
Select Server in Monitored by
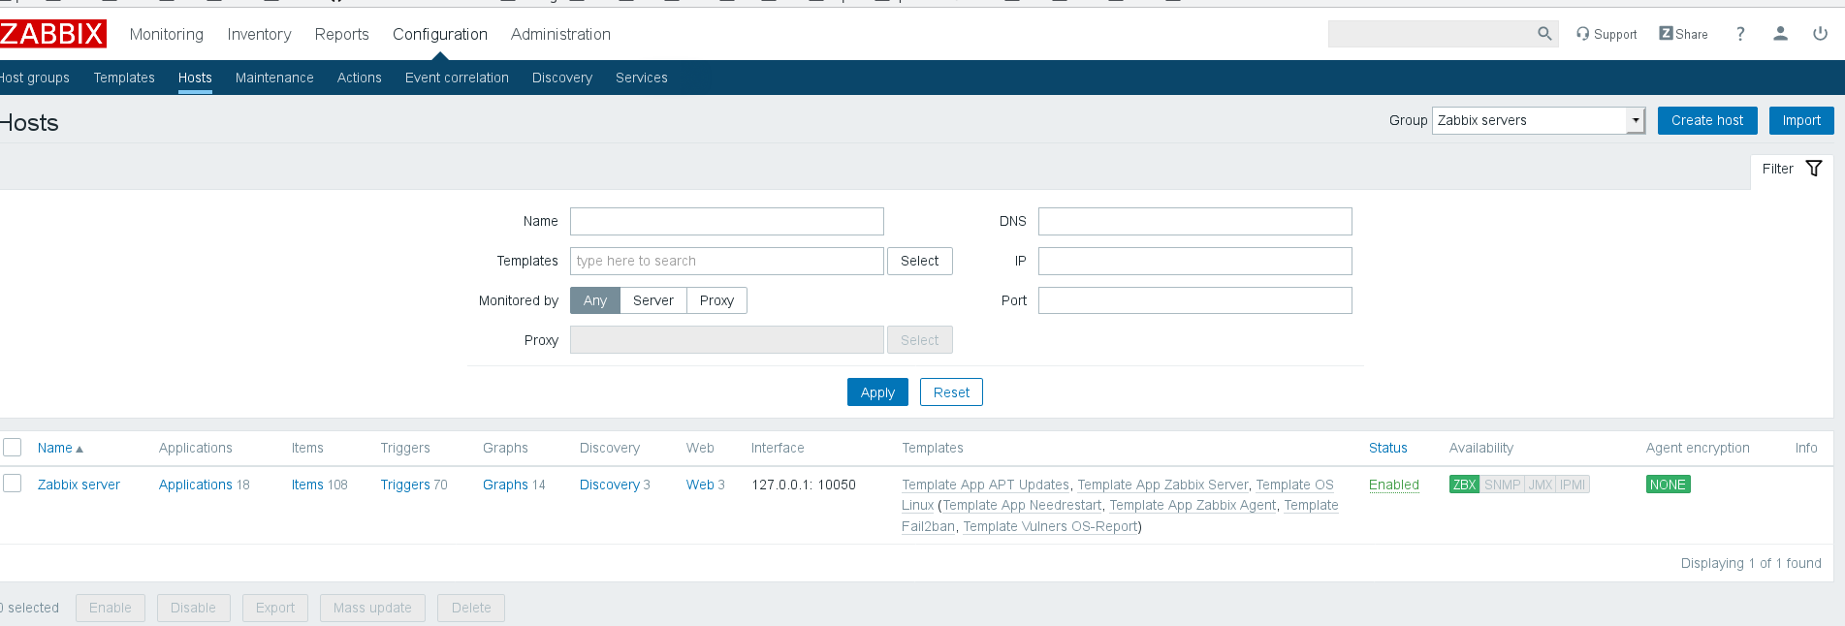click(652, 300)
